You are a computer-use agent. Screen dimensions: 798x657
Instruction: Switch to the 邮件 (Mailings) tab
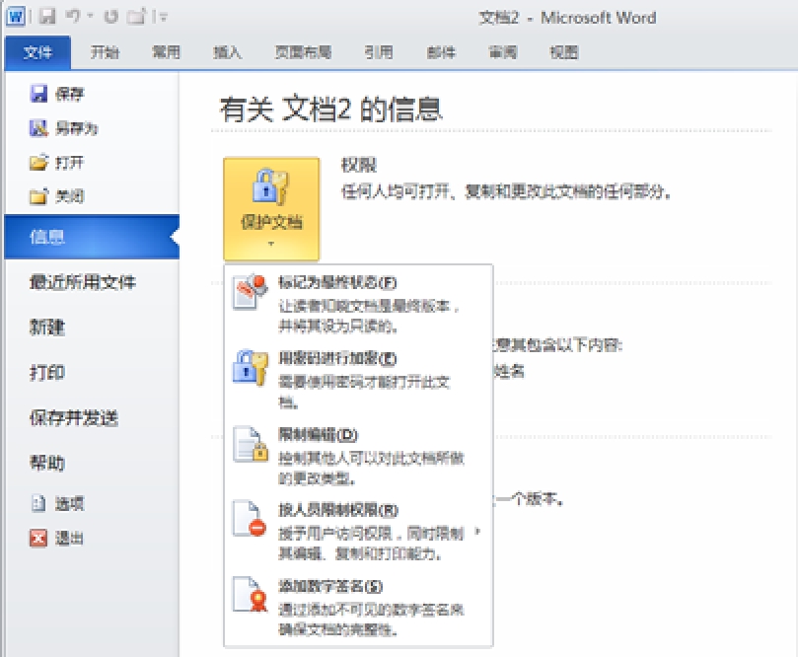pos(441,52)
